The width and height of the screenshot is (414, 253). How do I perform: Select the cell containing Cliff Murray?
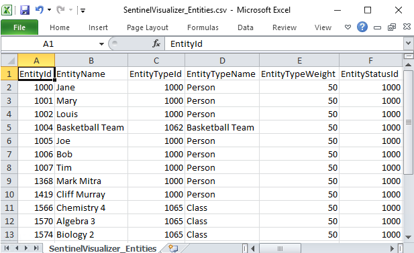[x=91, y=195]
